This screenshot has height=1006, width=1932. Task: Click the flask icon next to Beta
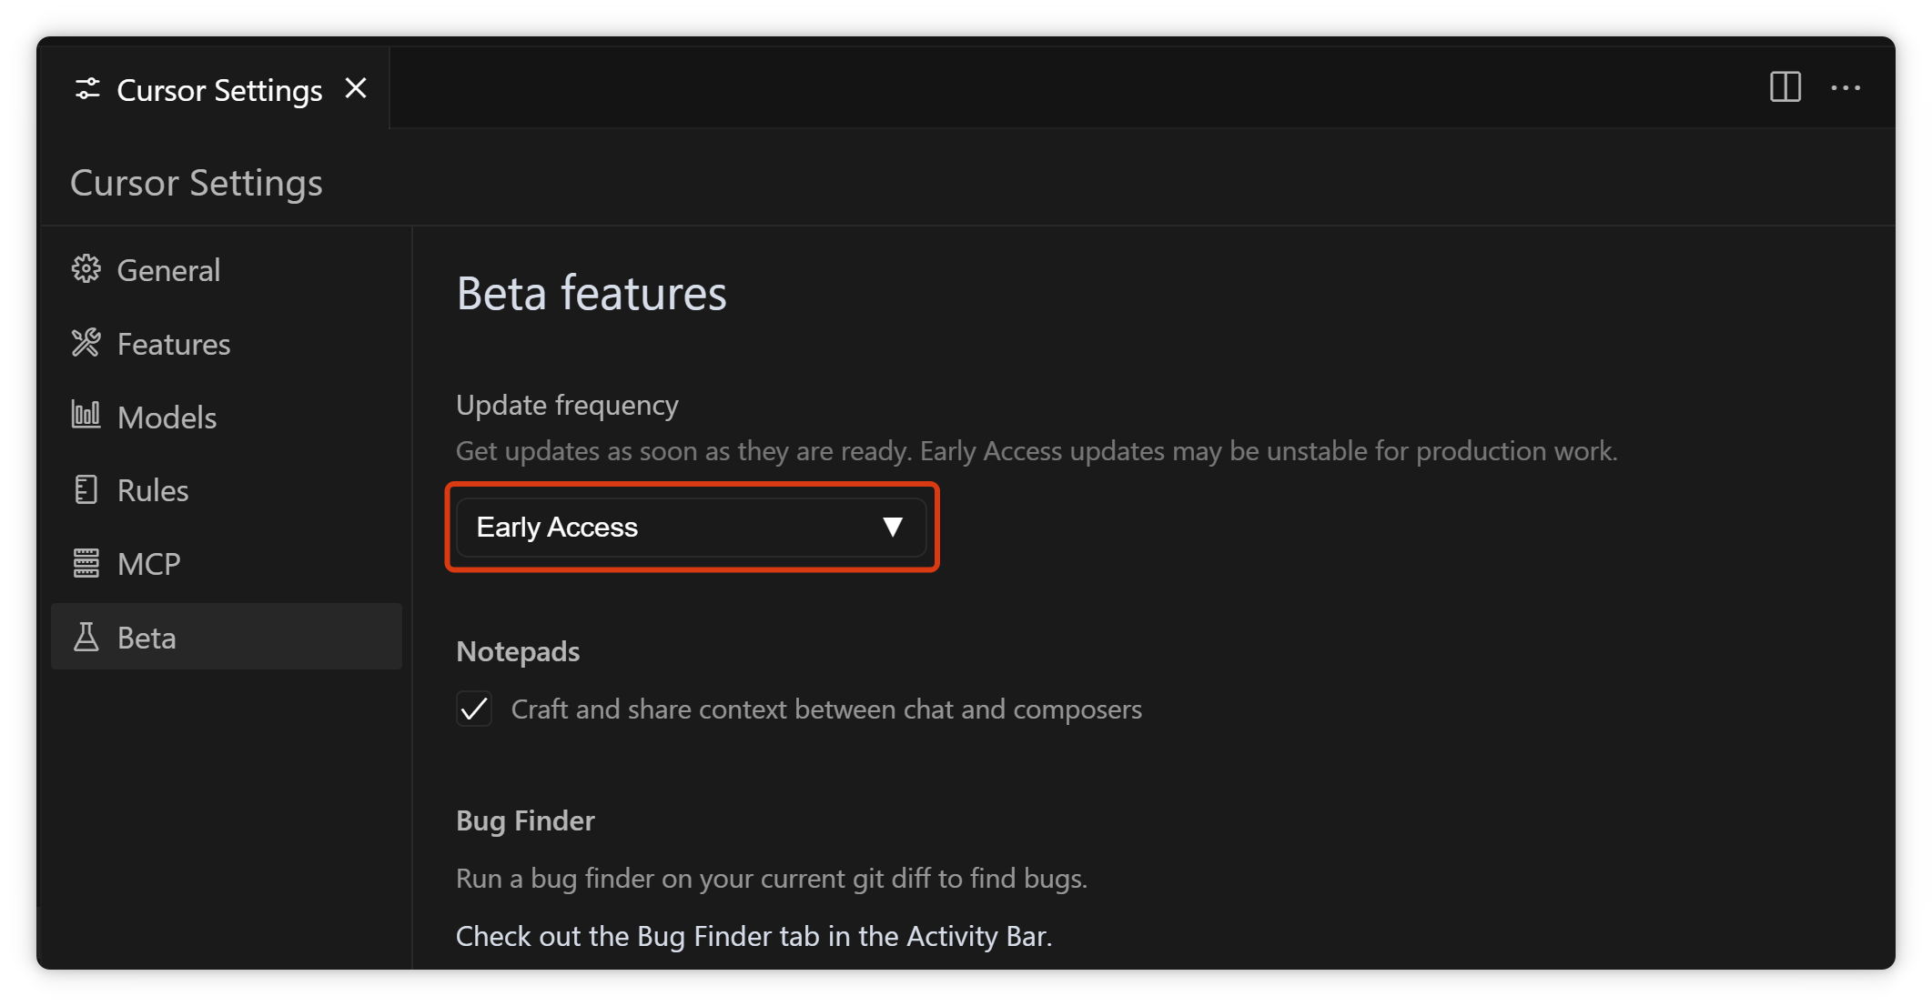coord(86,637)
